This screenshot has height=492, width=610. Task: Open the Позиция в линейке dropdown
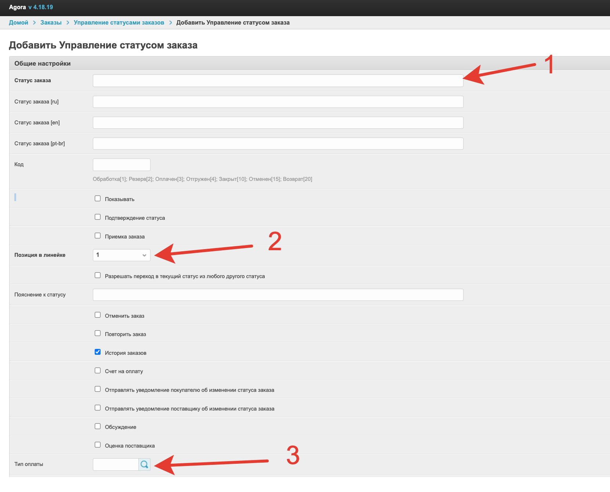coord(121,255)
